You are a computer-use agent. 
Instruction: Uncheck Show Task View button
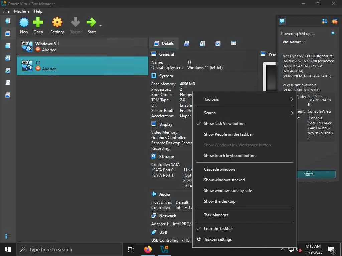tap(244, 124)
